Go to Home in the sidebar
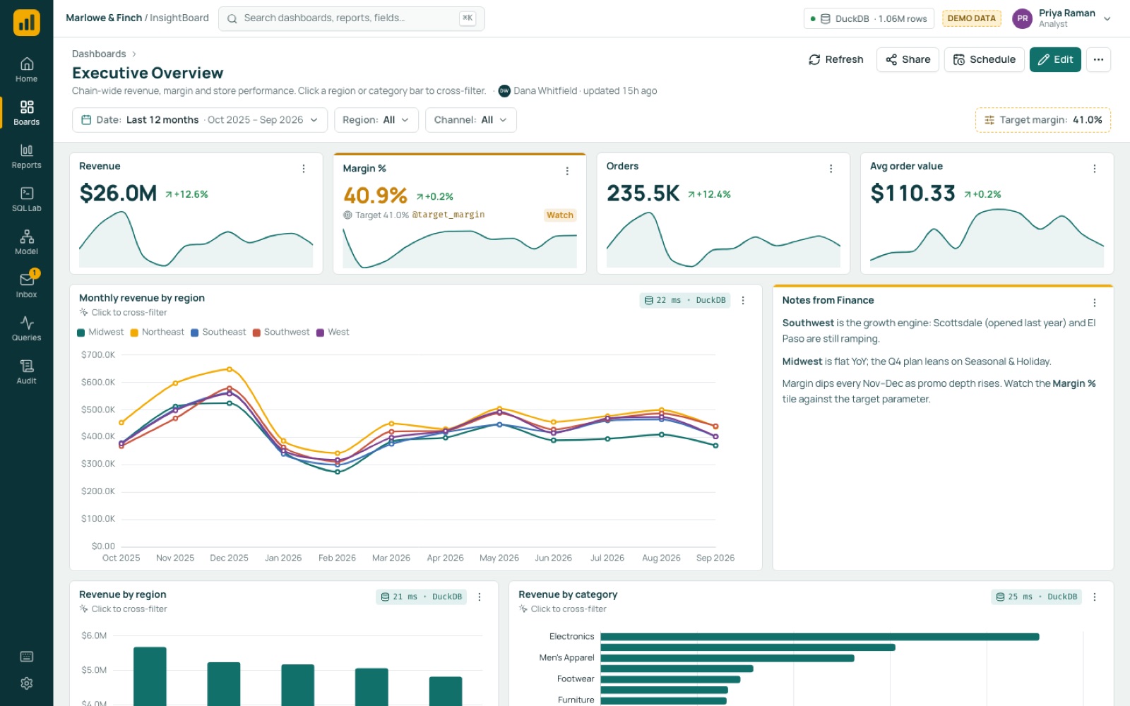This screenshot has width=1130, height=706. coord(26,70)
